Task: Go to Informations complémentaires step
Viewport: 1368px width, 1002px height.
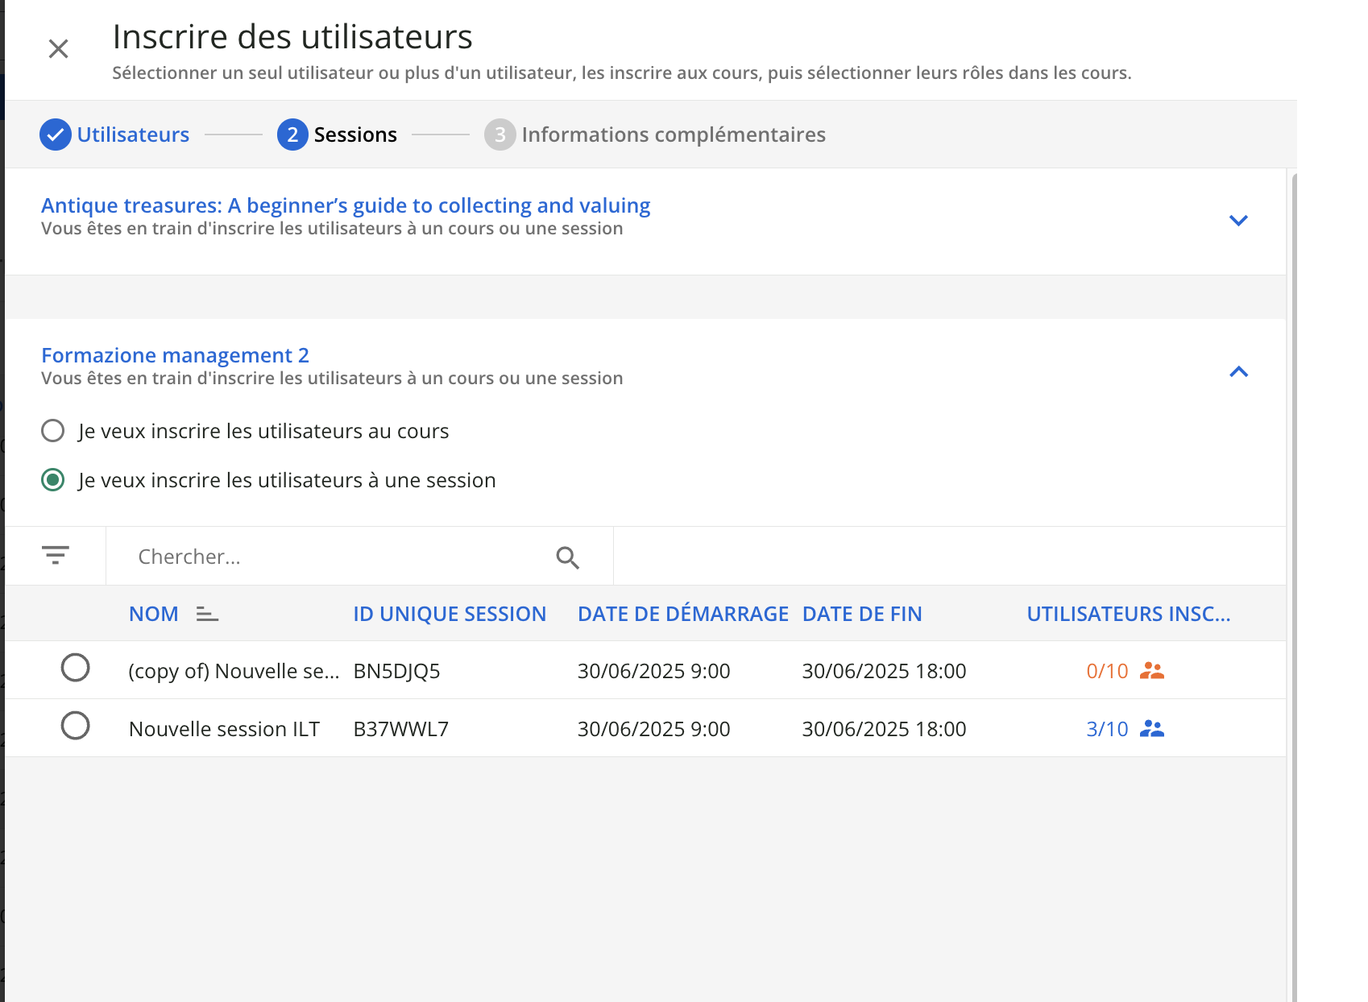Action: [673, 135]
